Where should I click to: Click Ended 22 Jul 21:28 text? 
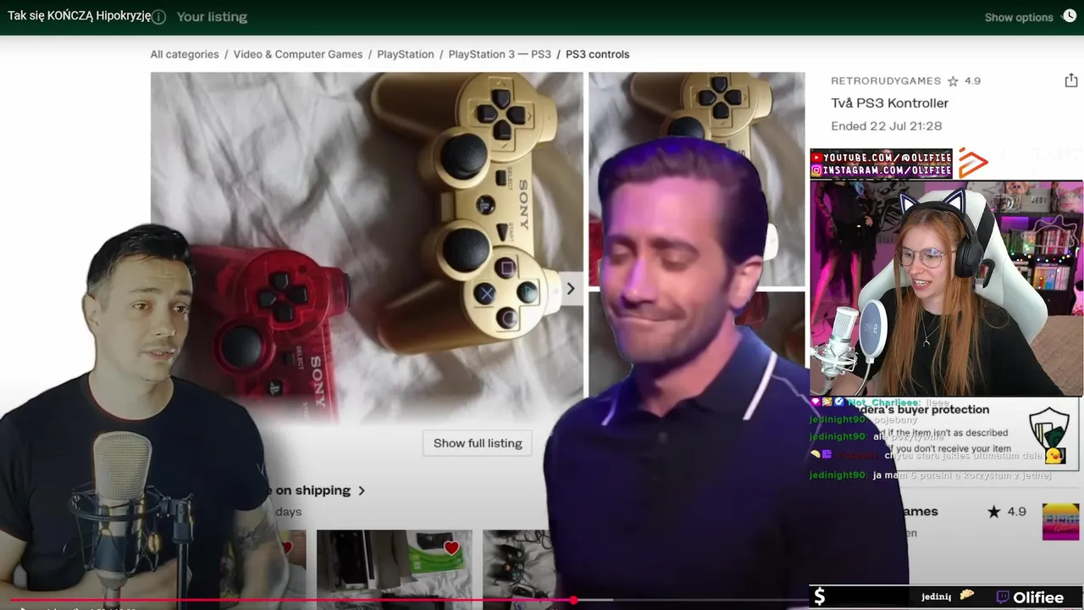pyautogui.click(x=887, y=126)
